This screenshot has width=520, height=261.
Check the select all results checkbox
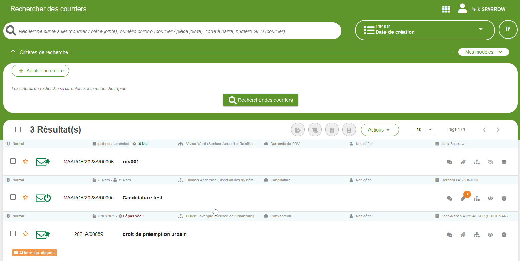point(18,129)
